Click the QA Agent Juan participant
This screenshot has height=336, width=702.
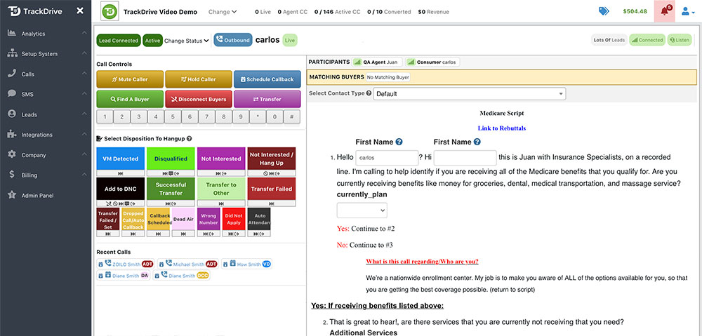coord(377,62)
